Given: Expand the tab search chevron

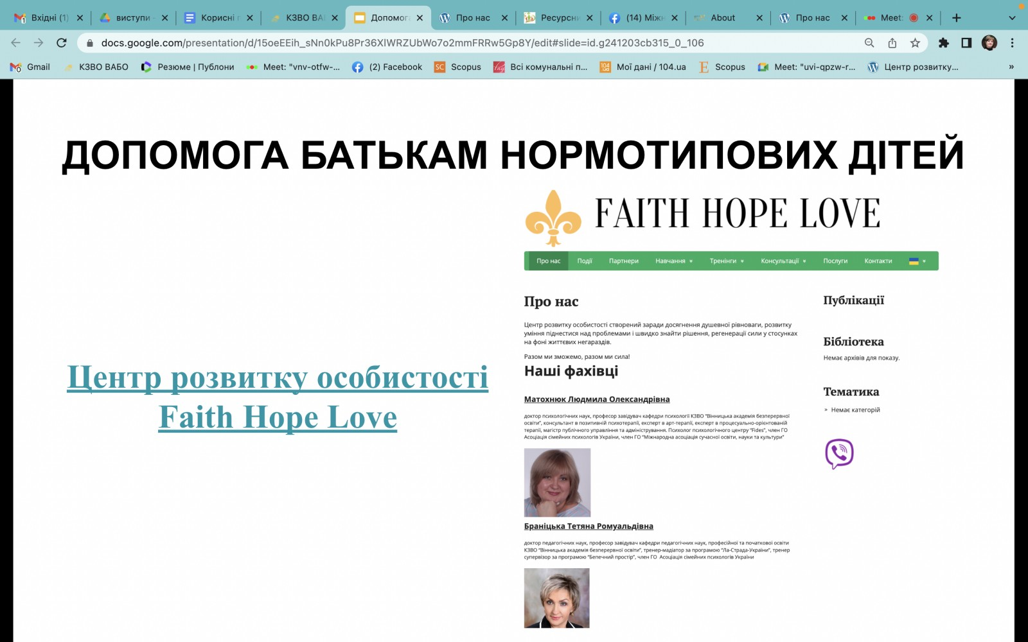Looking at the screenshot, I should click(1012, 18).
